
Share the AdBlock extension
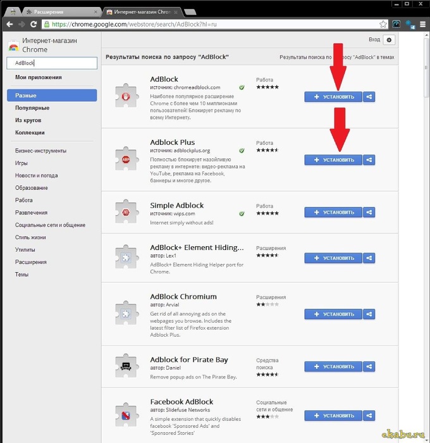tap(369, 97)
